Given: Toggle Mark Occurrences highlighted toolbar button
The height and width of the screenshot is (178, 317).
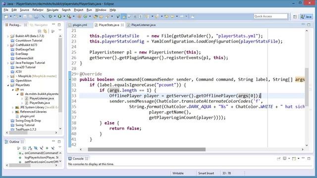Looking at the screenshot, I should (x=123, y=16).
